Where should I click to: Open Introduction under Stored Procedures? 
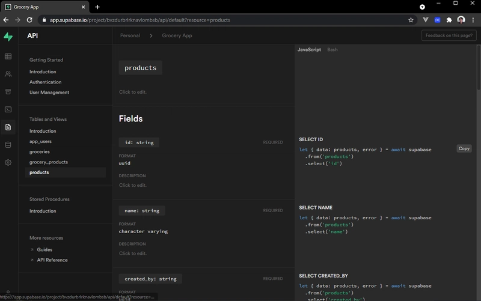(43, 211)
